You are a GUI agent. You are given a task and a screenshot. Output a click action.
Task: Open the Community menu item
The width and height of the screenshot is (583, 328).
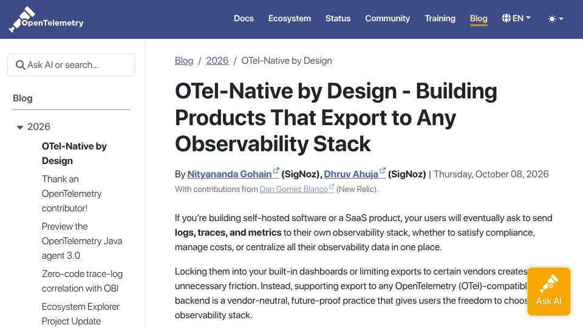tap(387, 18)
